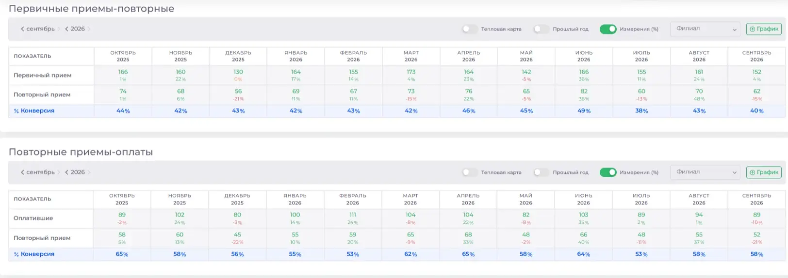Image resolution: width=788 pixels, height=278 pixels.
Task: Click Оплатившие value 102 for November
Action: (180, 215)
